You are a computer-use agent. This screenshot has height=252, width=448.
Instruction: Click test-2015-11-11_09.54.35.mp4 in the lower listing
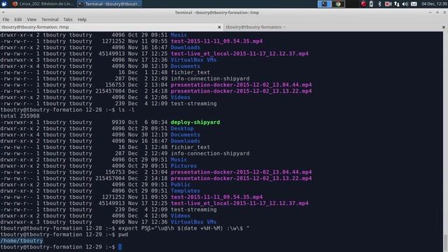[x=216, y=197]
